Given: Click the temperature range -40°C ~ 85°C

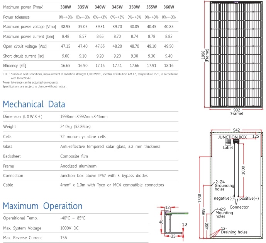Looking at the screenshot, I should point(73,218).
